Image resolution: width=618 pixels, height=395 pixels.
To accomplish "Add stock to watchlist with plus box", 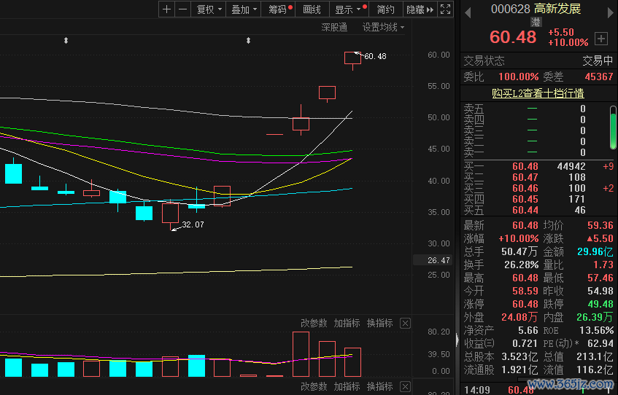I will [601, 38].
